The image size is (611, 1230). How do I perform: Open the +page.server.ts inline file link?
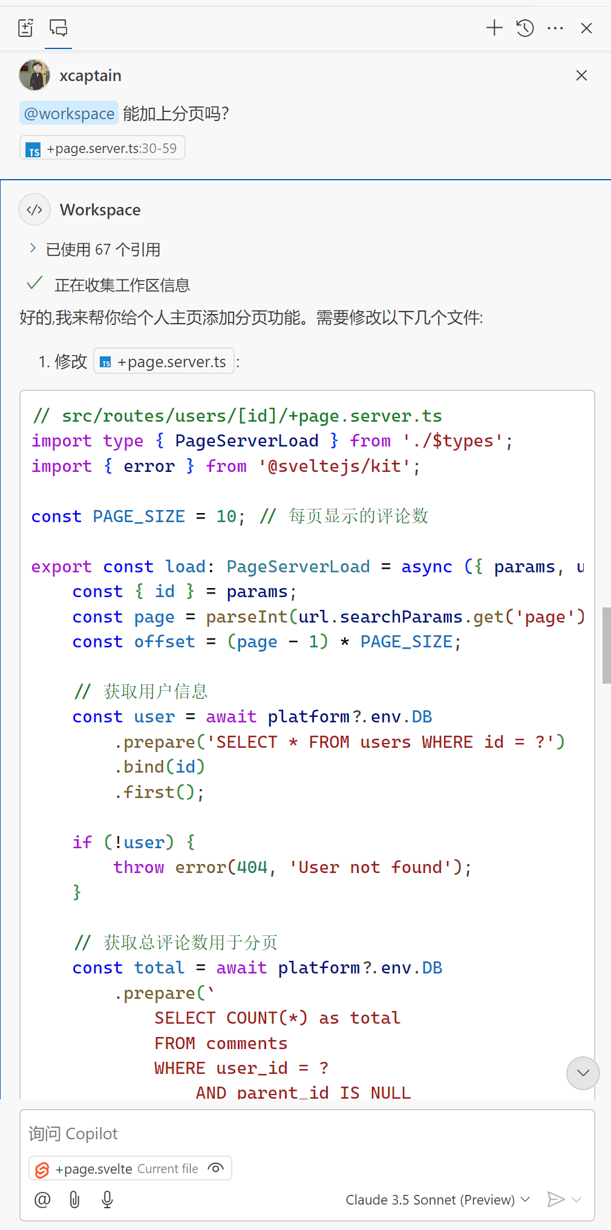pyautogui.click(x=164, y=362)
